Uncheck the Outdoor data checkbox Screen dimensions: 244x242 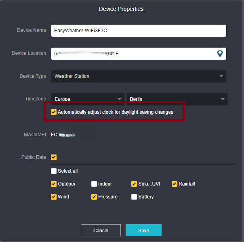point(54,184)
